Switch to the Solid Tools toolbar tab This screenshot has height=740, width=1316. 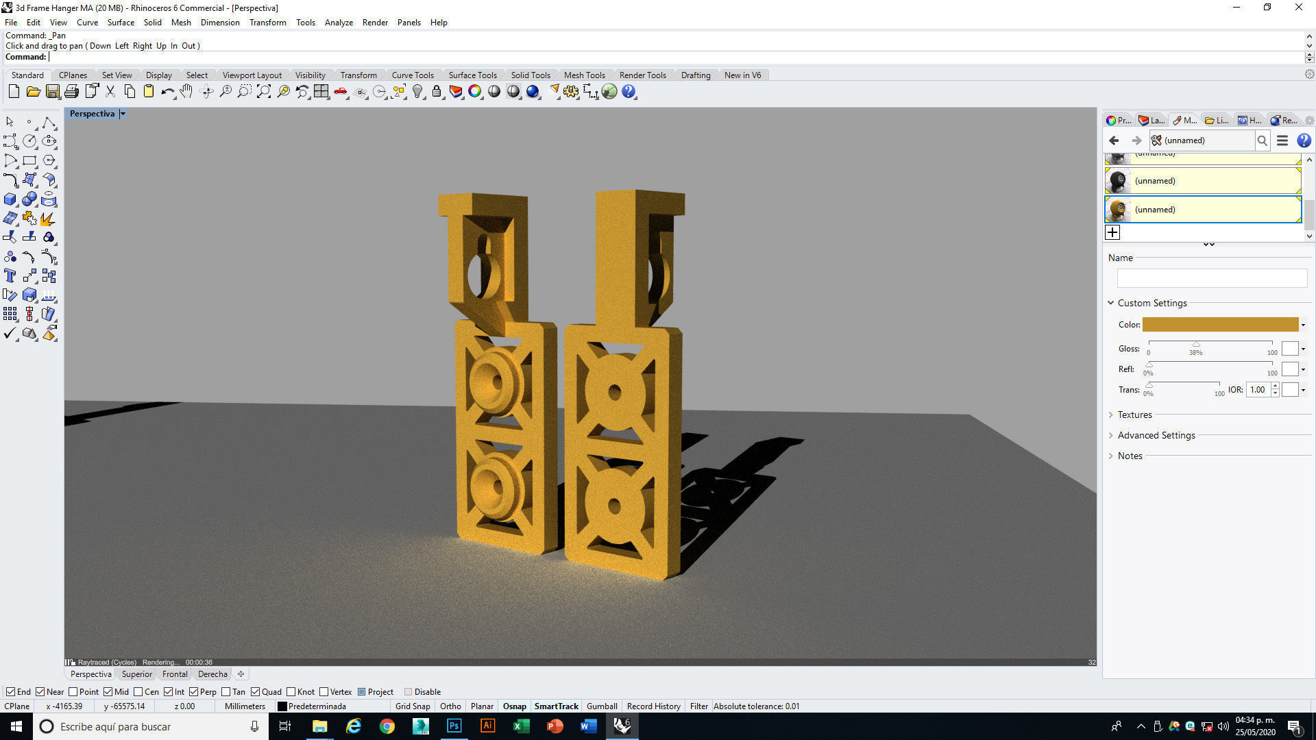point(531,75)
